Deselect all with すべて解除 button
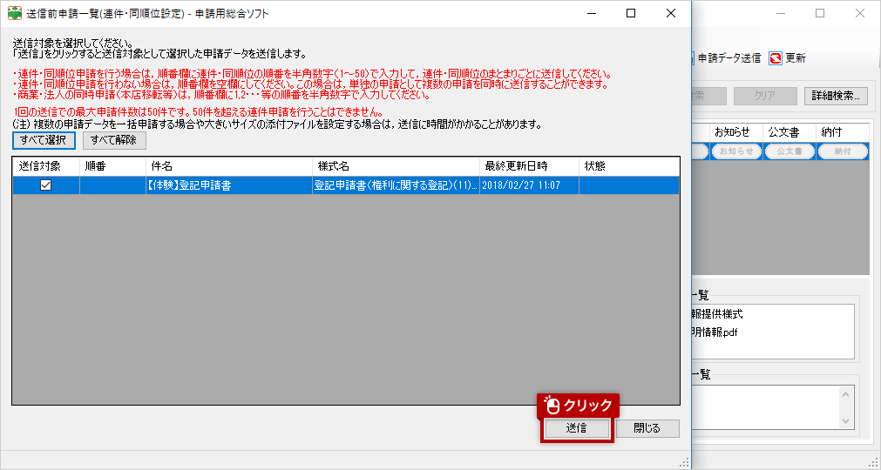 coord(114,140)
